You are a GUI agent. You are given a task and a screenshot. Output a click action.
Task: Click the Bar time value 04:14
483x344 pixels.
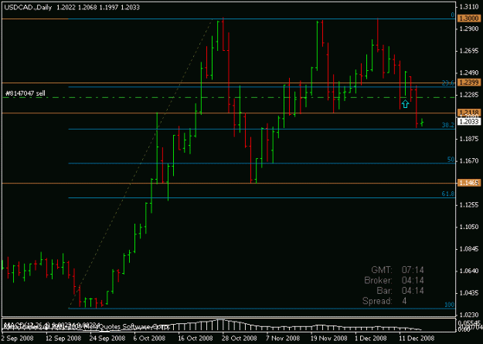pos(413,291)
